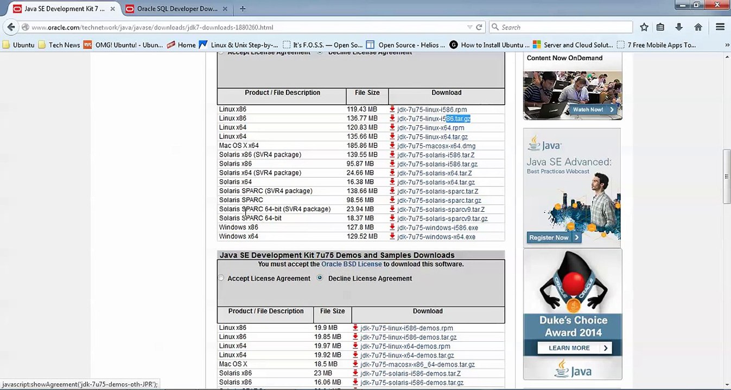The width and height of the screenshot is (731, 390).
Task: Download jdk-7u75-linux-i586-demos.tar.gz
Action: (x=408, y=337)
